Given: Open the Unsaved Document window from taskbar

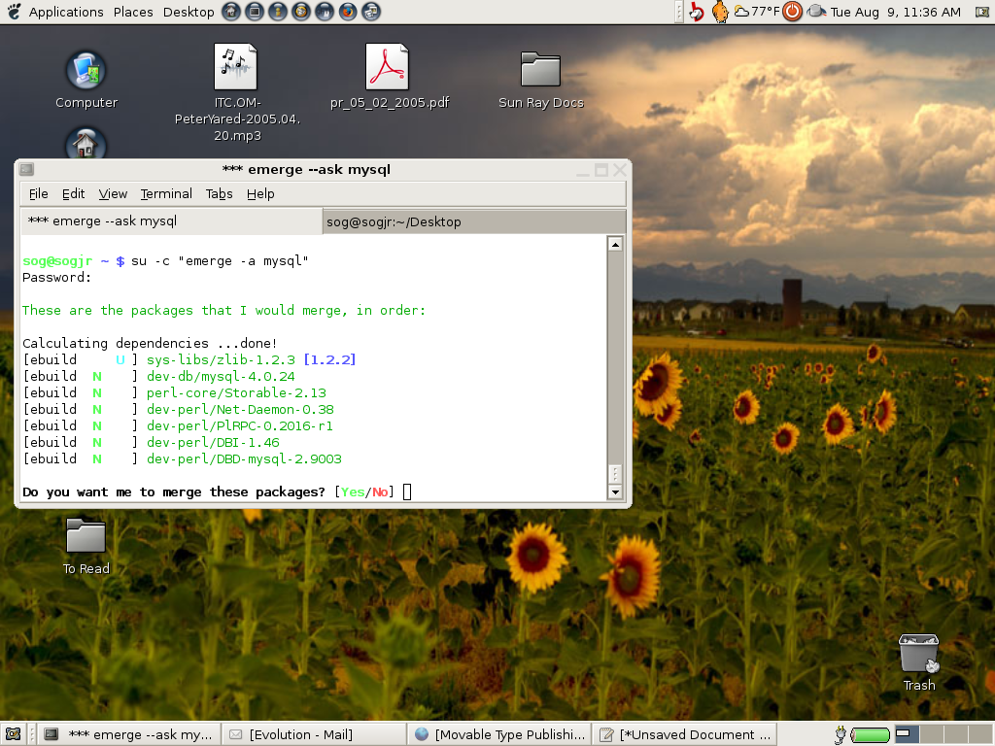Looking at the screenshot, I should (x=684, y=734).
